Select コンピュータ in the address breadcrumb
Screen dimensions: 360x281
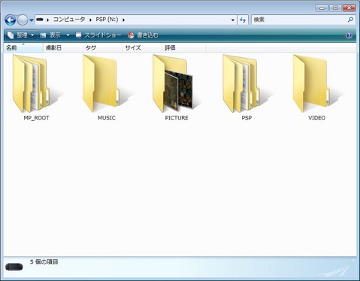point(69,20)
